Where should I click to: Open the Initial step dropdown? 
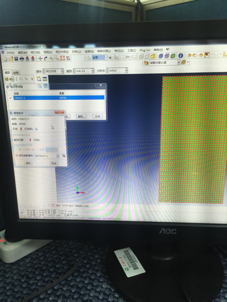click(117, 71)
